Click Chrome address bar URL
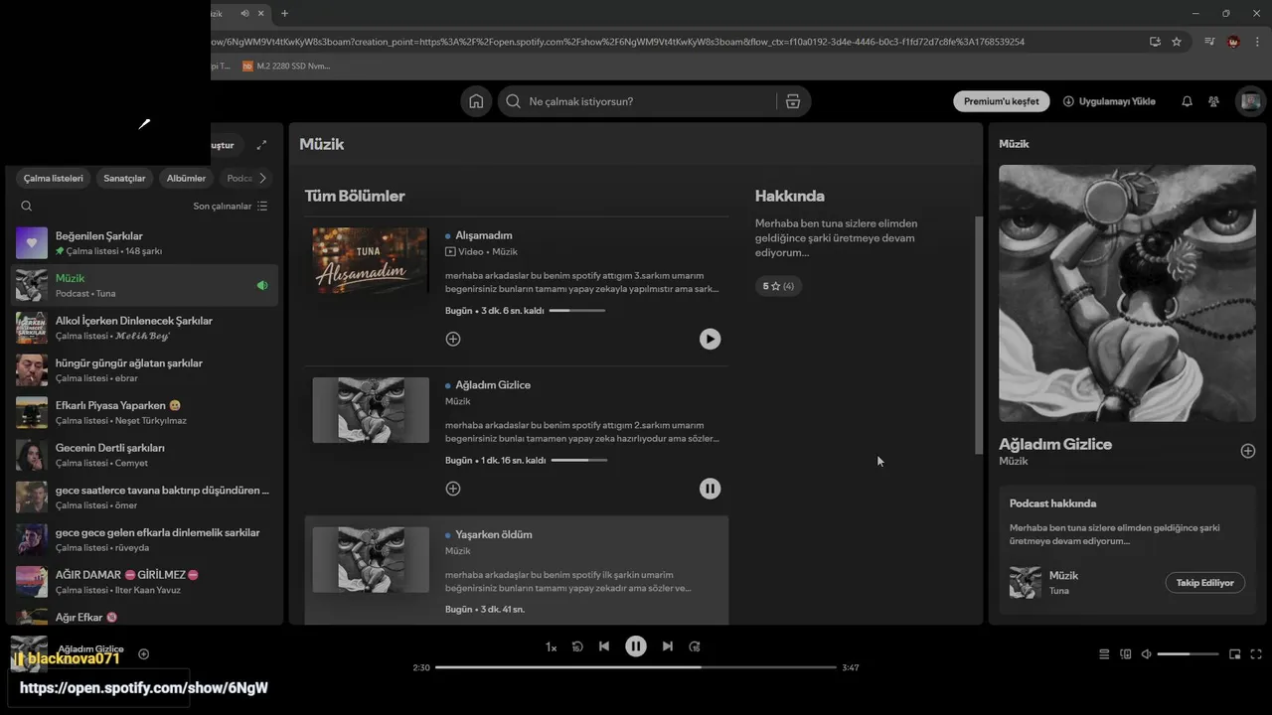Viewport: 1272px width, 715px height. [x=616, y=42]
